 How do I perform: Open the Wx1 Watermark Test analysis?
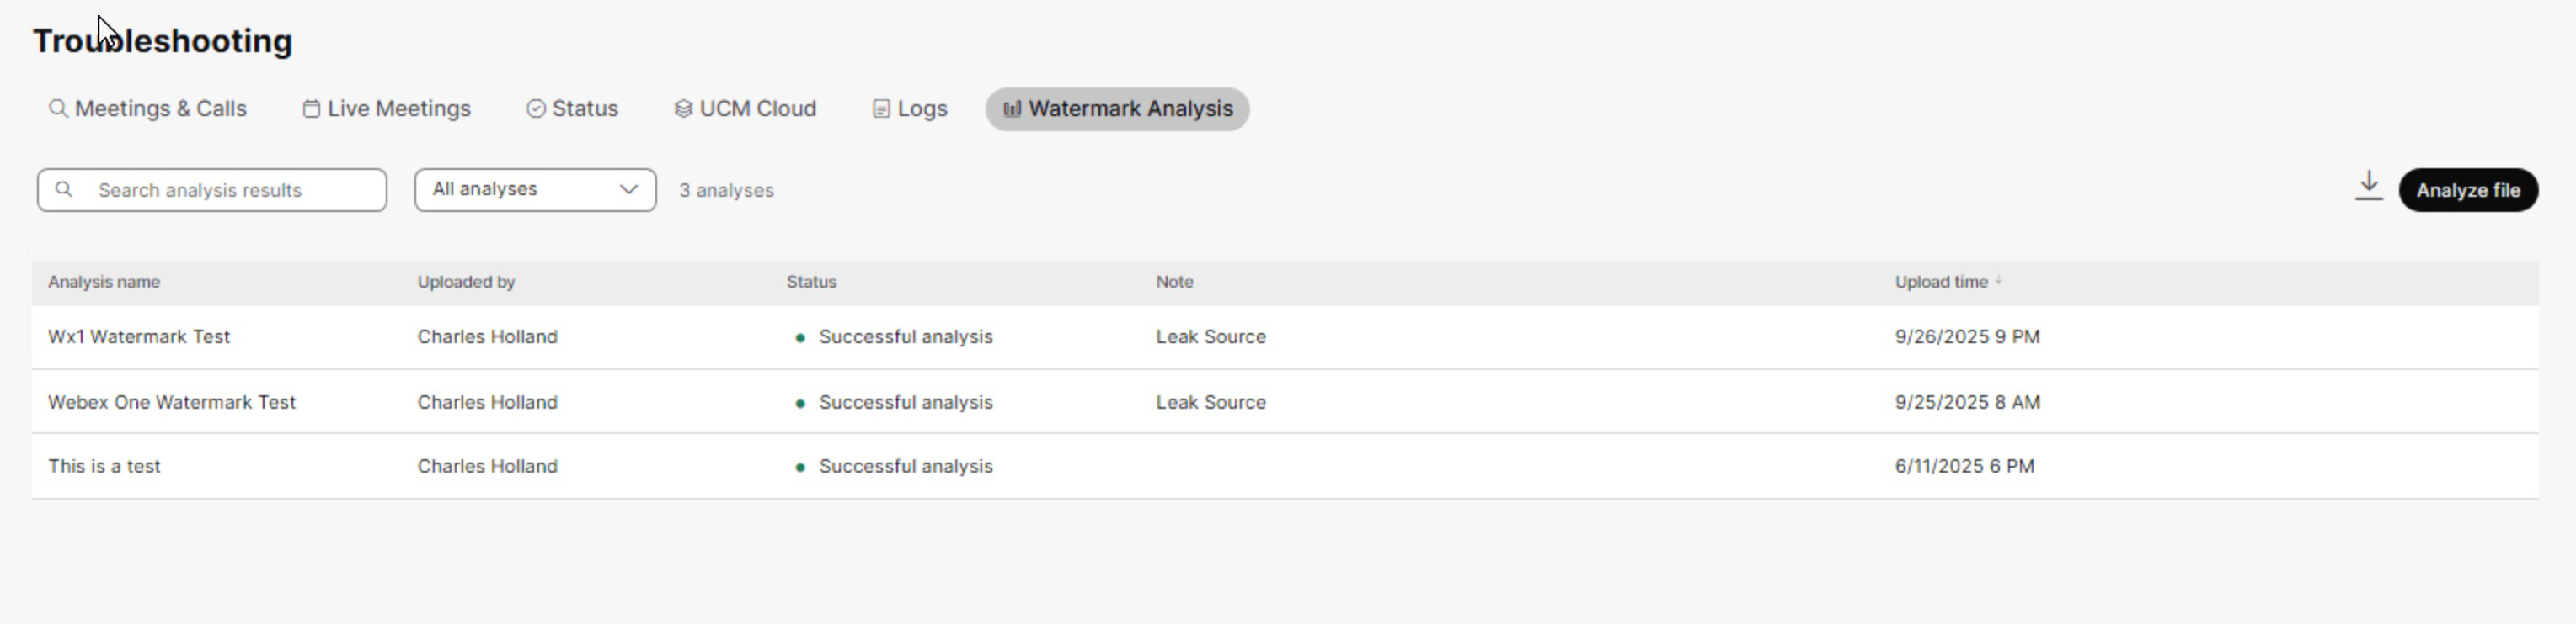pos(139,337)
